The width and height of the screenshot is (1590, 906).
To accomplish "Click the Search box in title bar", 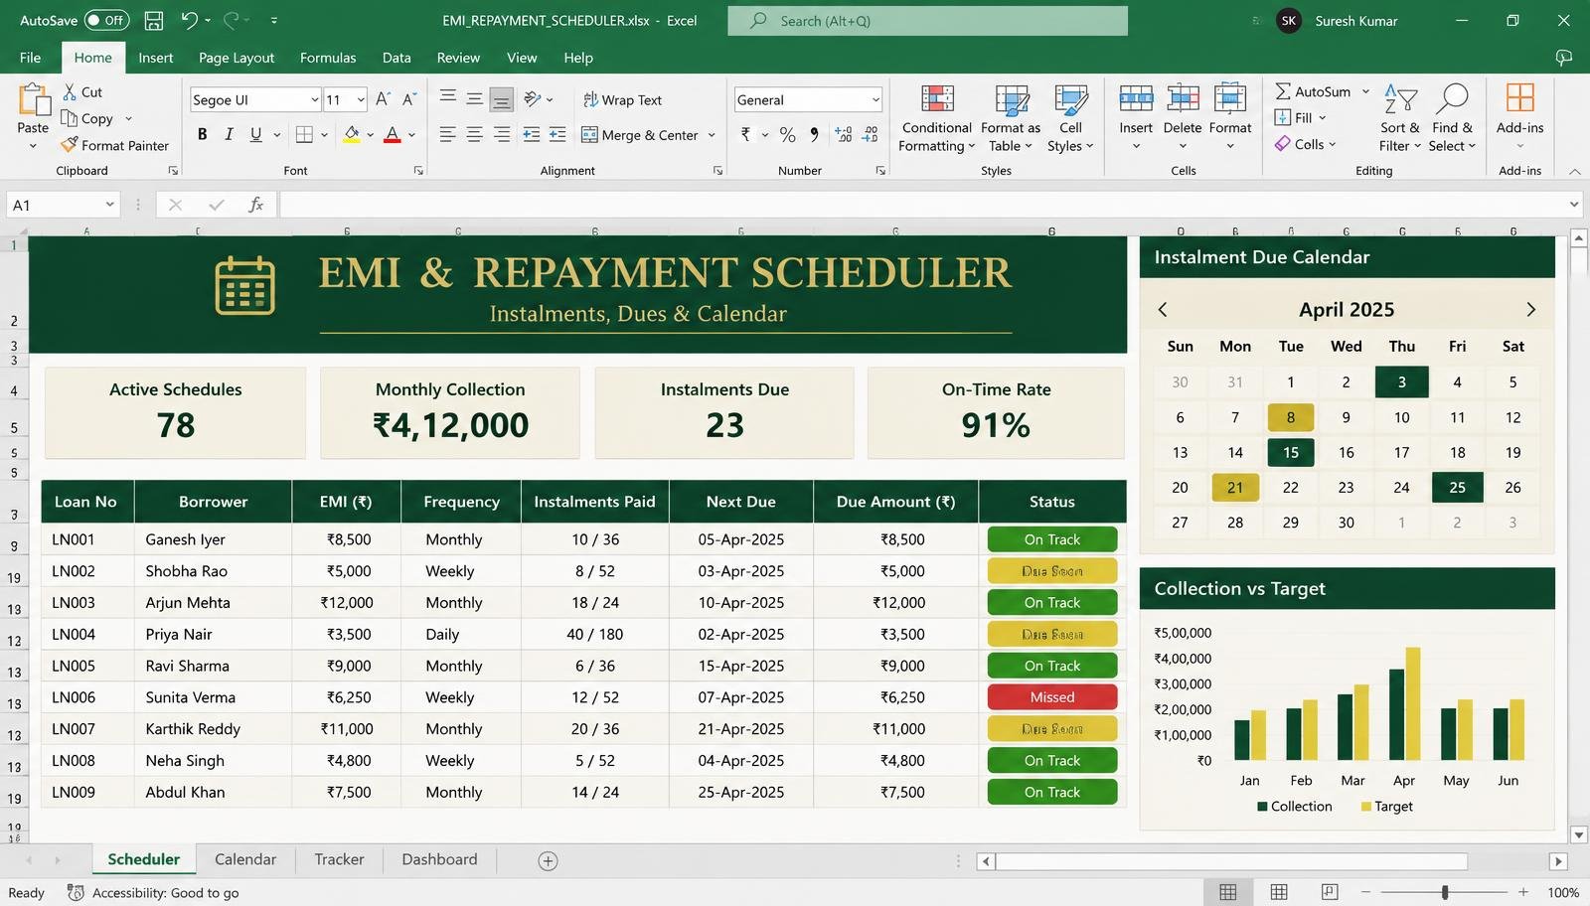I will tap(927, 21).
